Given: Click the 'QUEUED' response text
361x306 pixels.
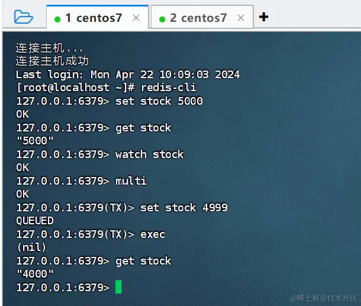Looking at the screenshot, I should pyautogui.click(x=35, y=221).
